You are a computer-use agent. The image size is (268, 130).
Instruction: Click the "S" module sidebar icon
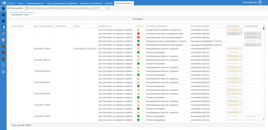(3, 52)
